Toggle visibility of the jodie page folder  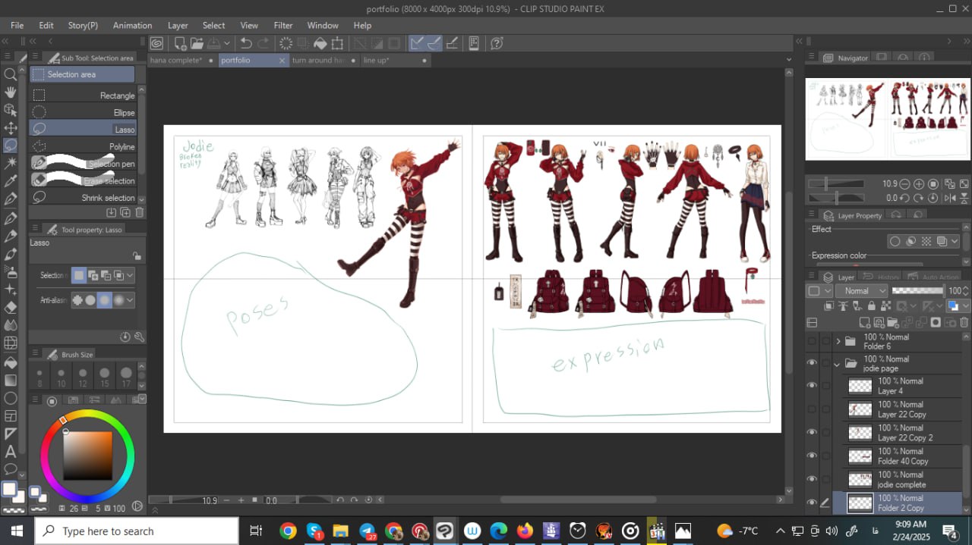812,363
